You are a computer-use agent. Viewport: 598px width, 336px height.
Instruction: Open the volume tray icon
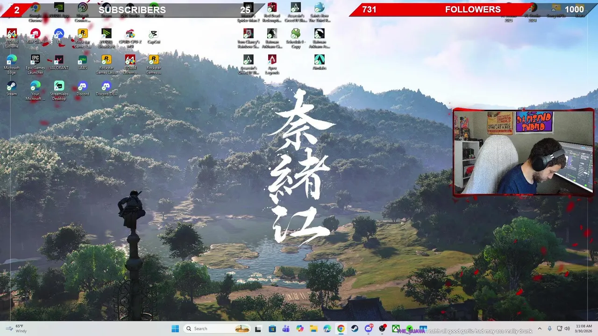tap(567, 329)
